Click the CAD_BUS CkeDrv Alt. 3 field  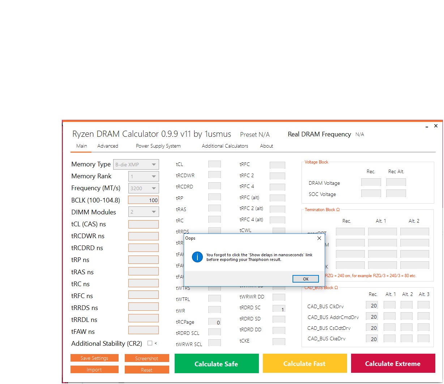[x=423, y=339]
